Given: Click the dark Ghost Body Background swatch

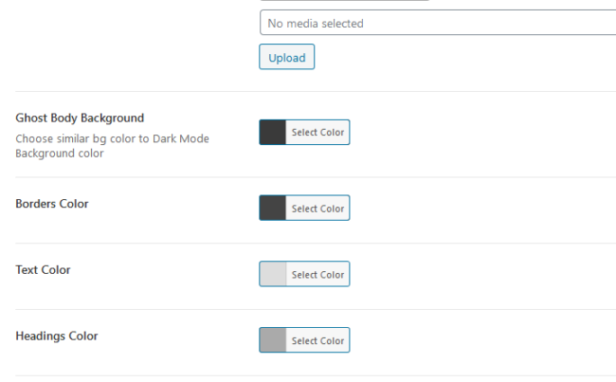Looking at the screenshot, I should [x=273, y=133].
